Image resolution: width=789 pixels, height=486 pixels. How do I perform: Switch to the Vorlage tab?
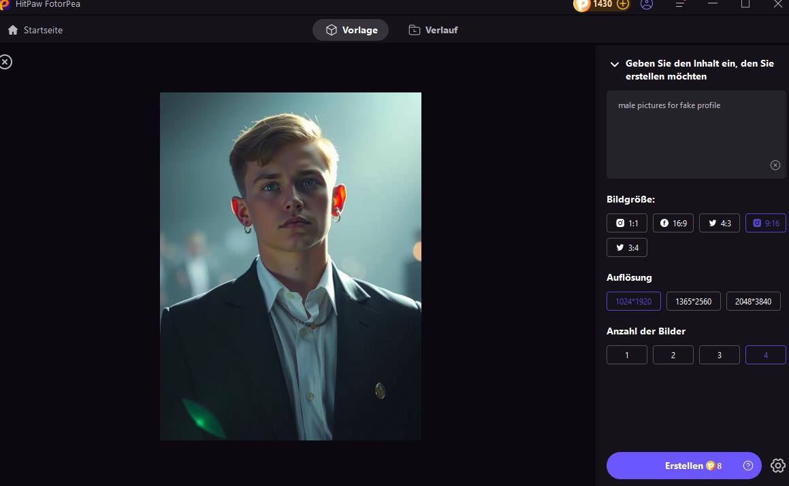click(351, 30)
